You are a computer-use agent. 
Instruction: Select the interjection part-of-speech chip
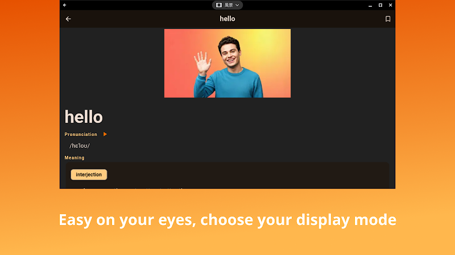[x=89, y=175]
